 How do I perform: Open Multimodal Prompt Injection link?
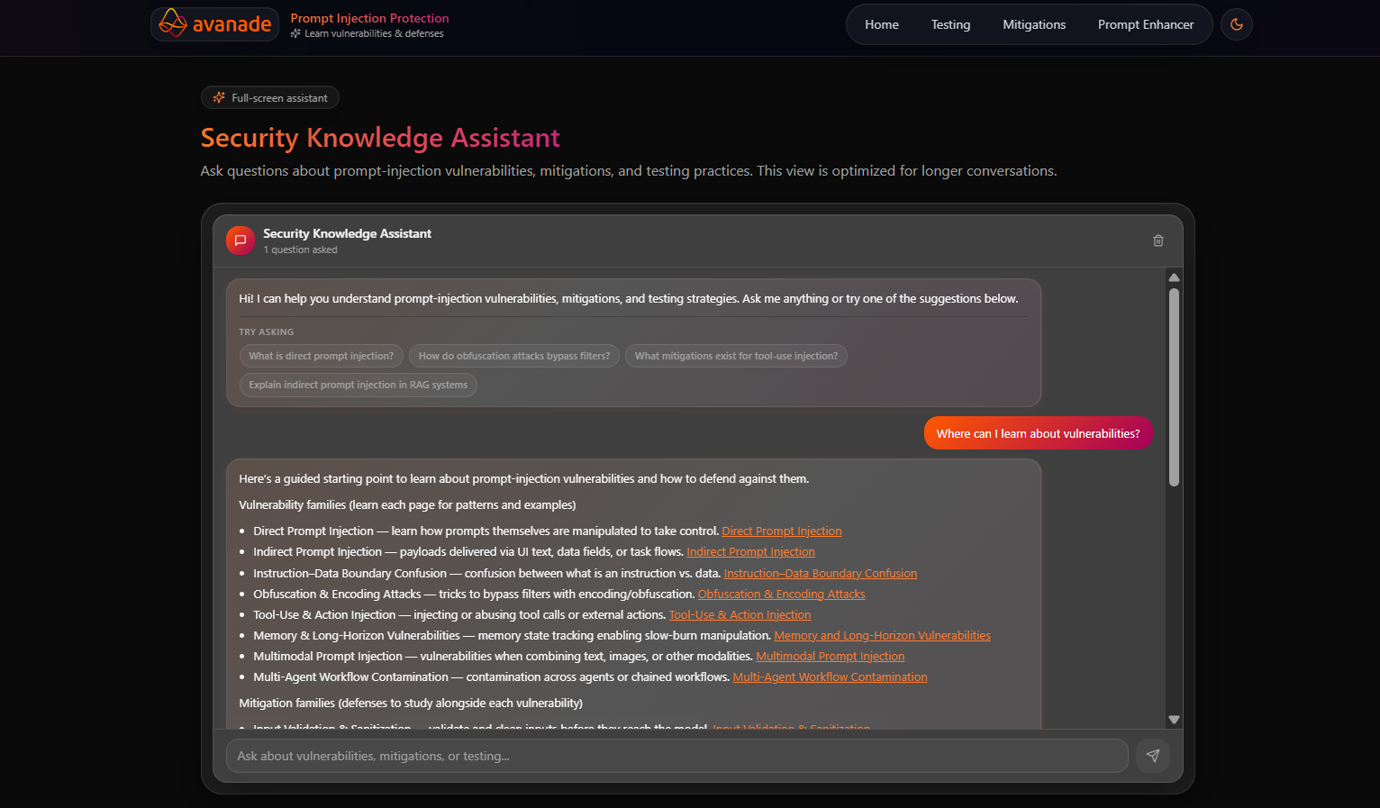point(830,657)
